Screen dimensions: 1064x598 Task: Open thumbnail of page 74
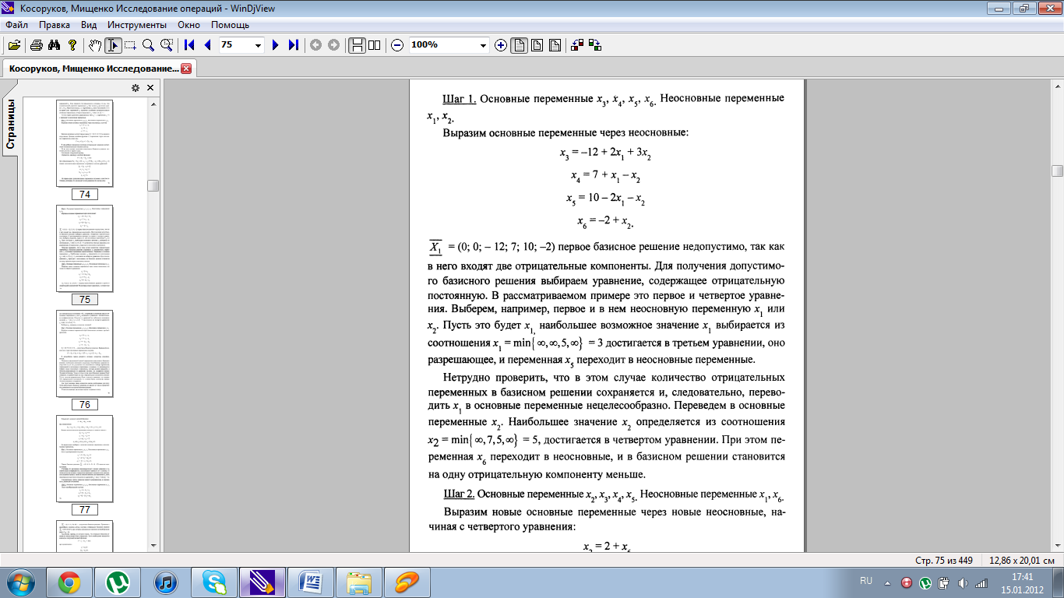(x=84, y=143)
